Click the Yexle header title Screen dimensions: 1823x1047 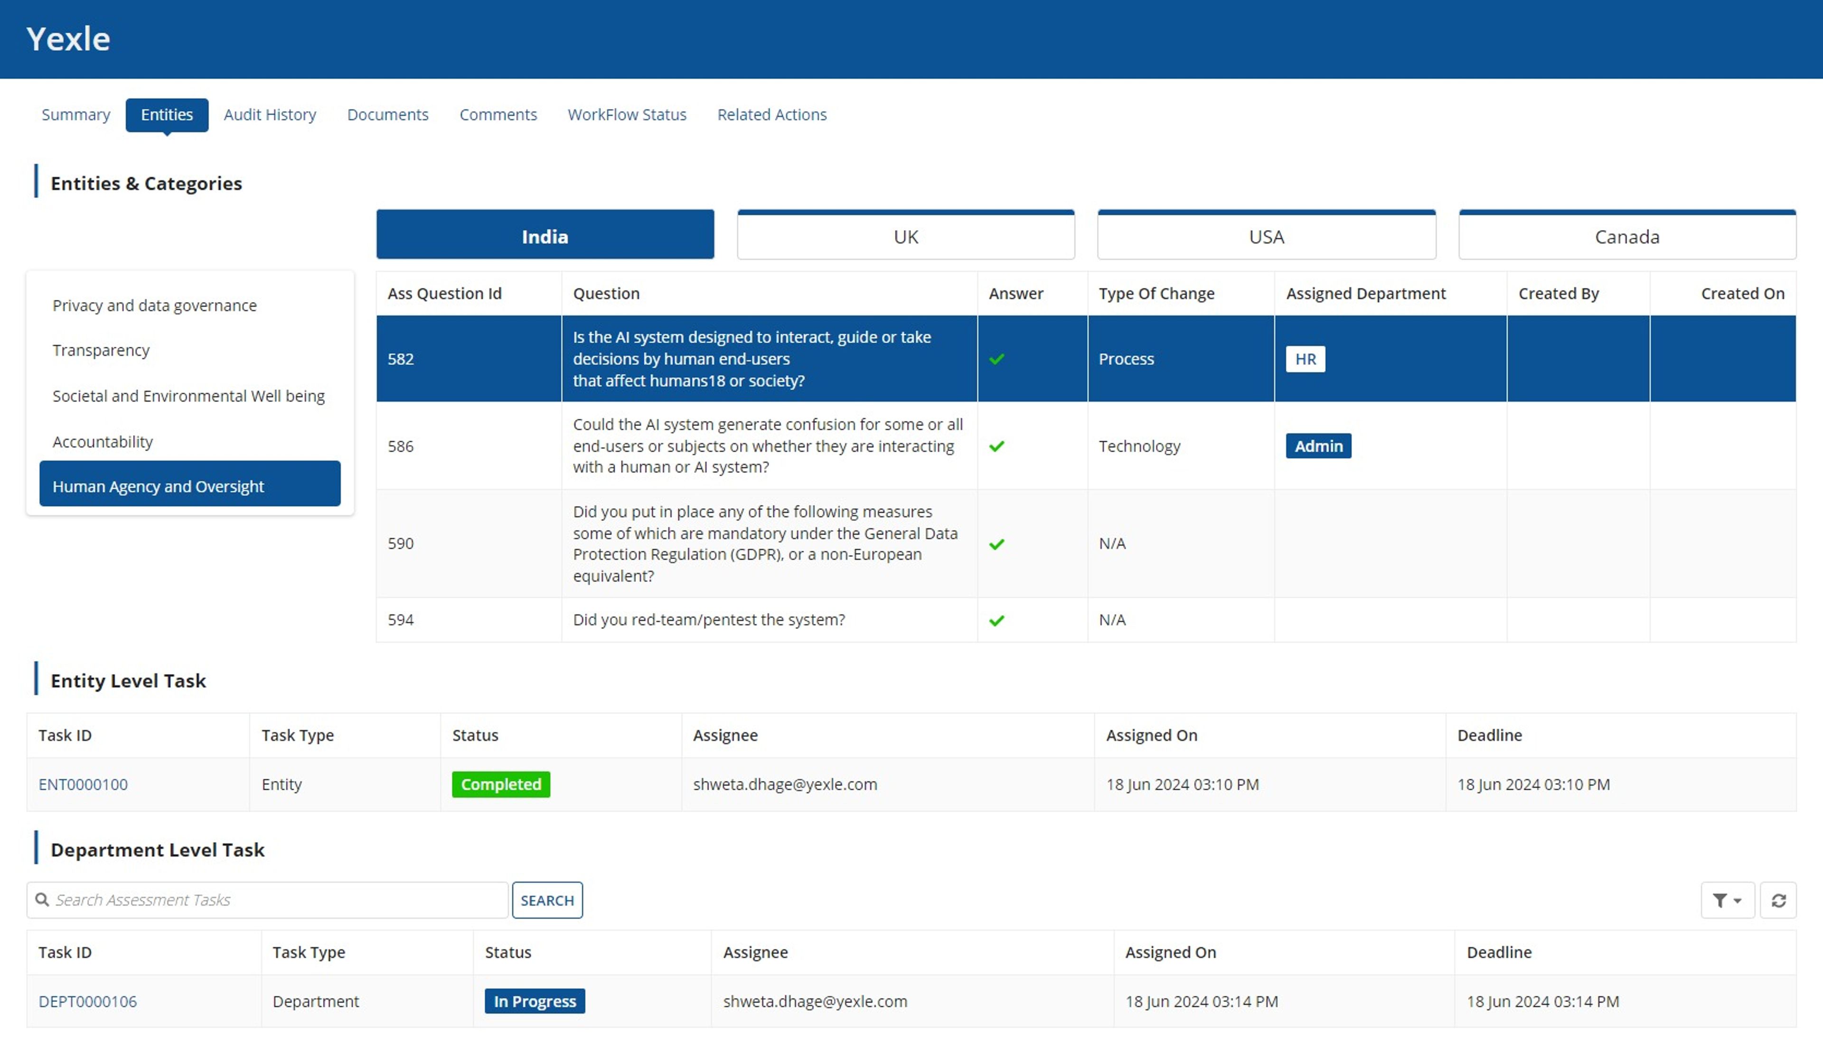68,39
